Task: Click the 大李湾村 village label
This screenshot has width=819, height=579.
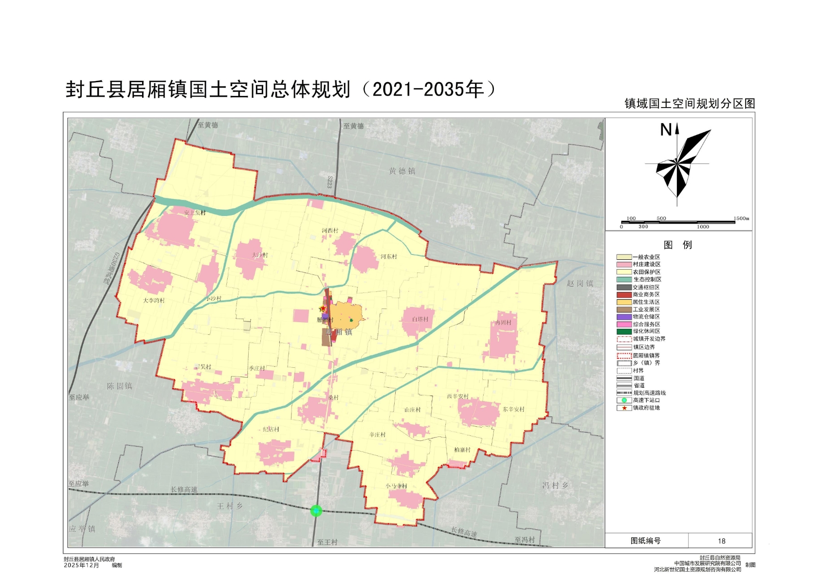Action: click(x=154, y=301)
